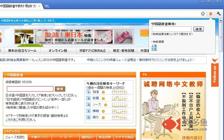Click the 诚聘网络中文教师 advertisement
224x140 pixels.
173,109
